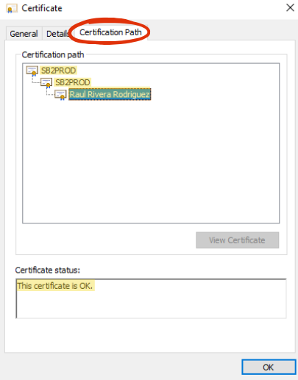The width and height of the screenshot is (298, 380).
Task: Switch to the General tab
Action: [24, 34]
